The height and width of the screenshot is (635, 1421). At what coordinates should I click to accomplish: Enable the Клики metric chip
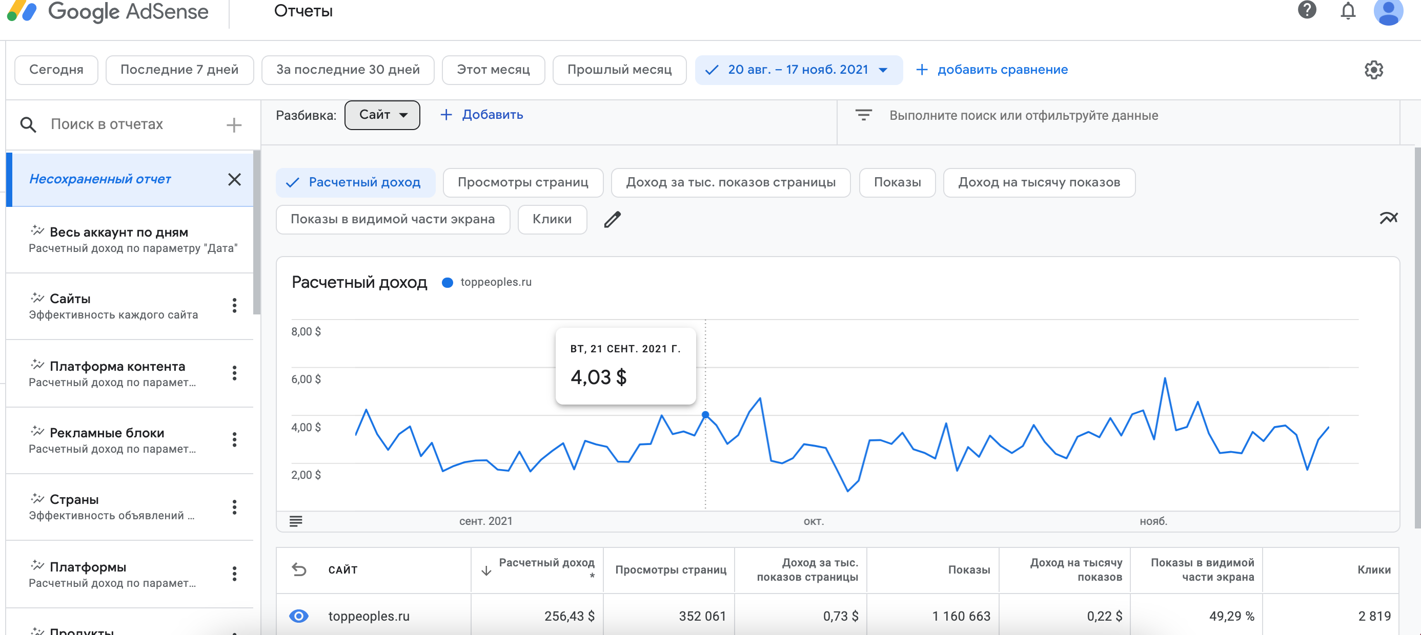tap(552, 219)
